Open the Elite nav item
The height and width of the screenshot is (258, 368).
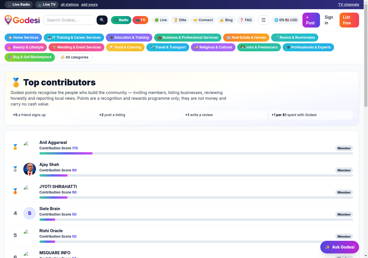point(180,20)
